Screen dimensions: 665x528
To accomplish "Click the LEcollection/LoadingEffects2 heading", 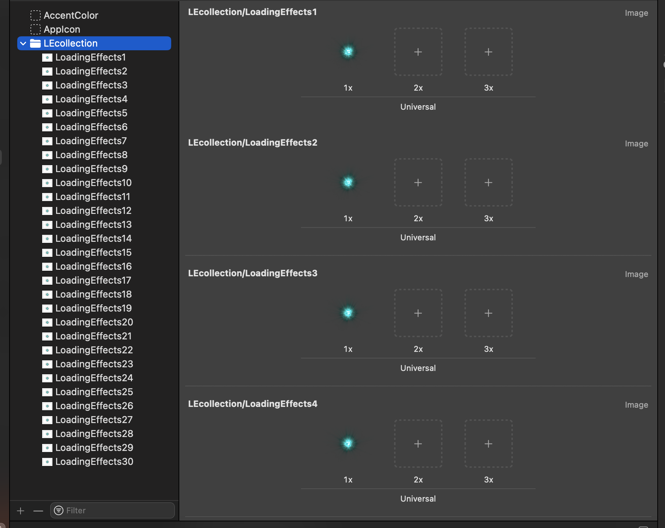I will 253,143.
